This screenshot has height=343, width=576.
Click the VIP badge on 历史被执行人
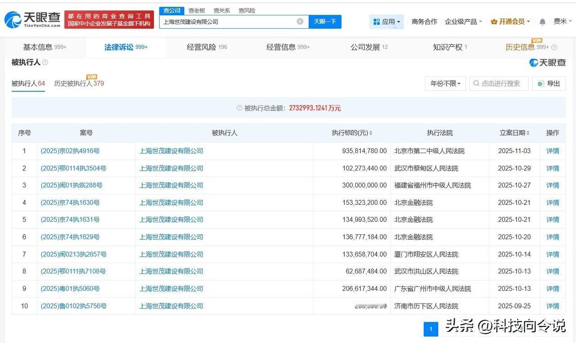[92, 77]
